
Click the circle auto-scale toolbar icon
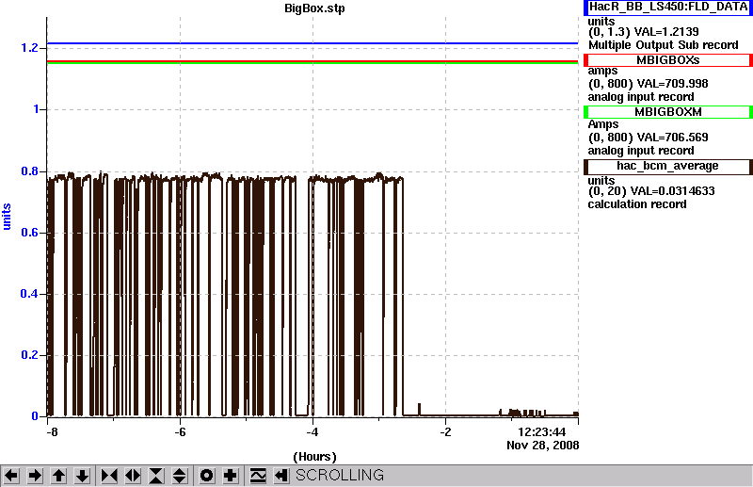207,476
